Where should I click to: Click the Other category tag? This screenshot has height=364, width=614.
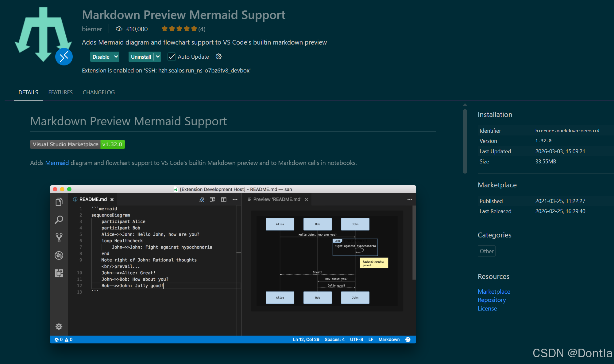click(x=486, y=251)
